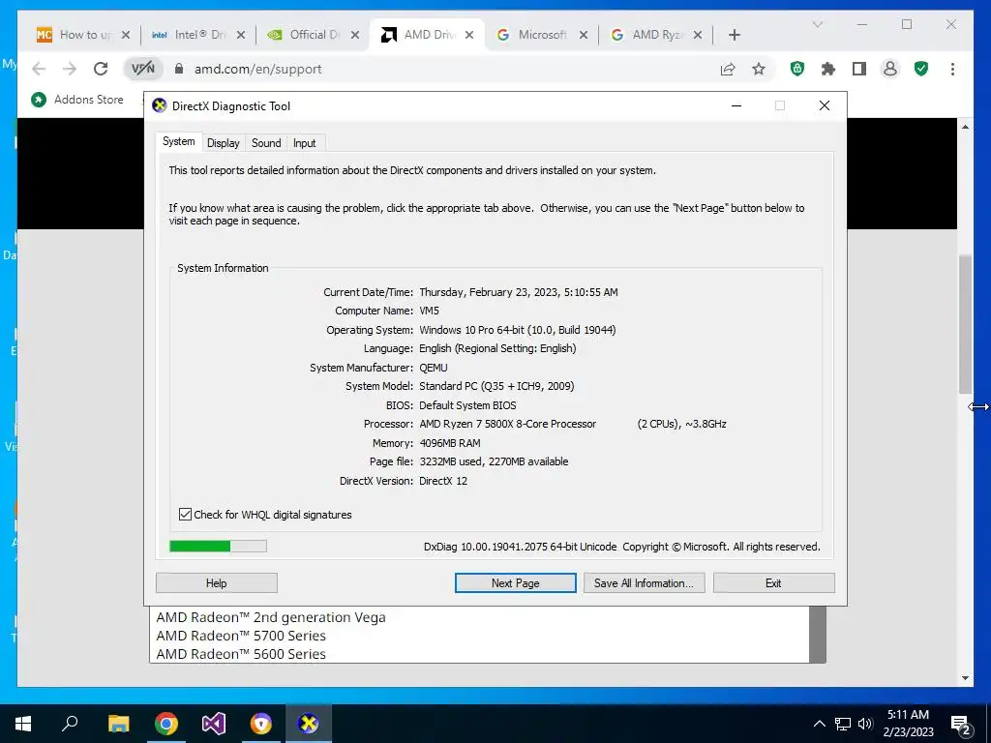Open Chrome three-dot menu
Viewport: 991px width, 743px height.
click(952, 69)
